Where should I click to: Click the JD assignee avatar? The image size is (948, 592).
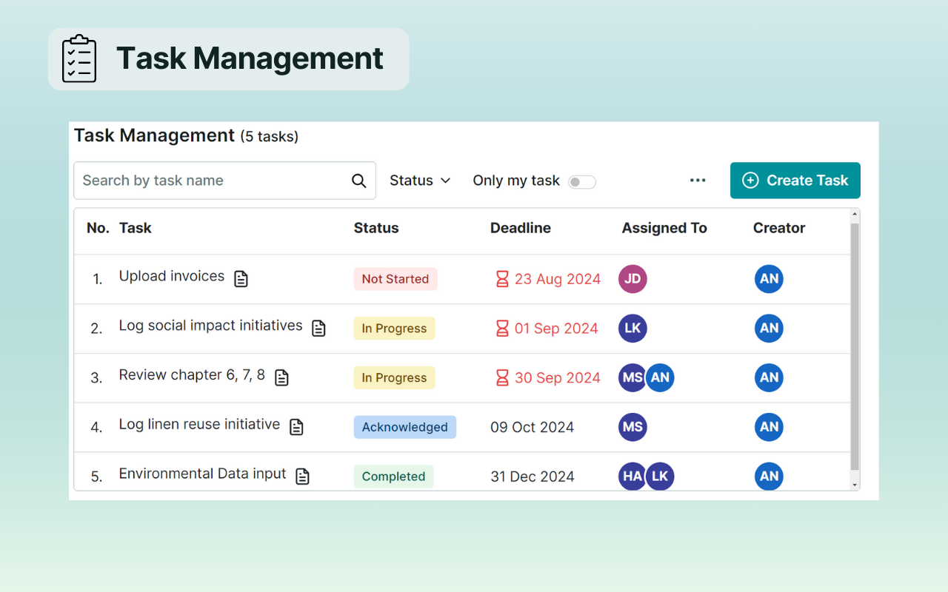click(632, 279)
